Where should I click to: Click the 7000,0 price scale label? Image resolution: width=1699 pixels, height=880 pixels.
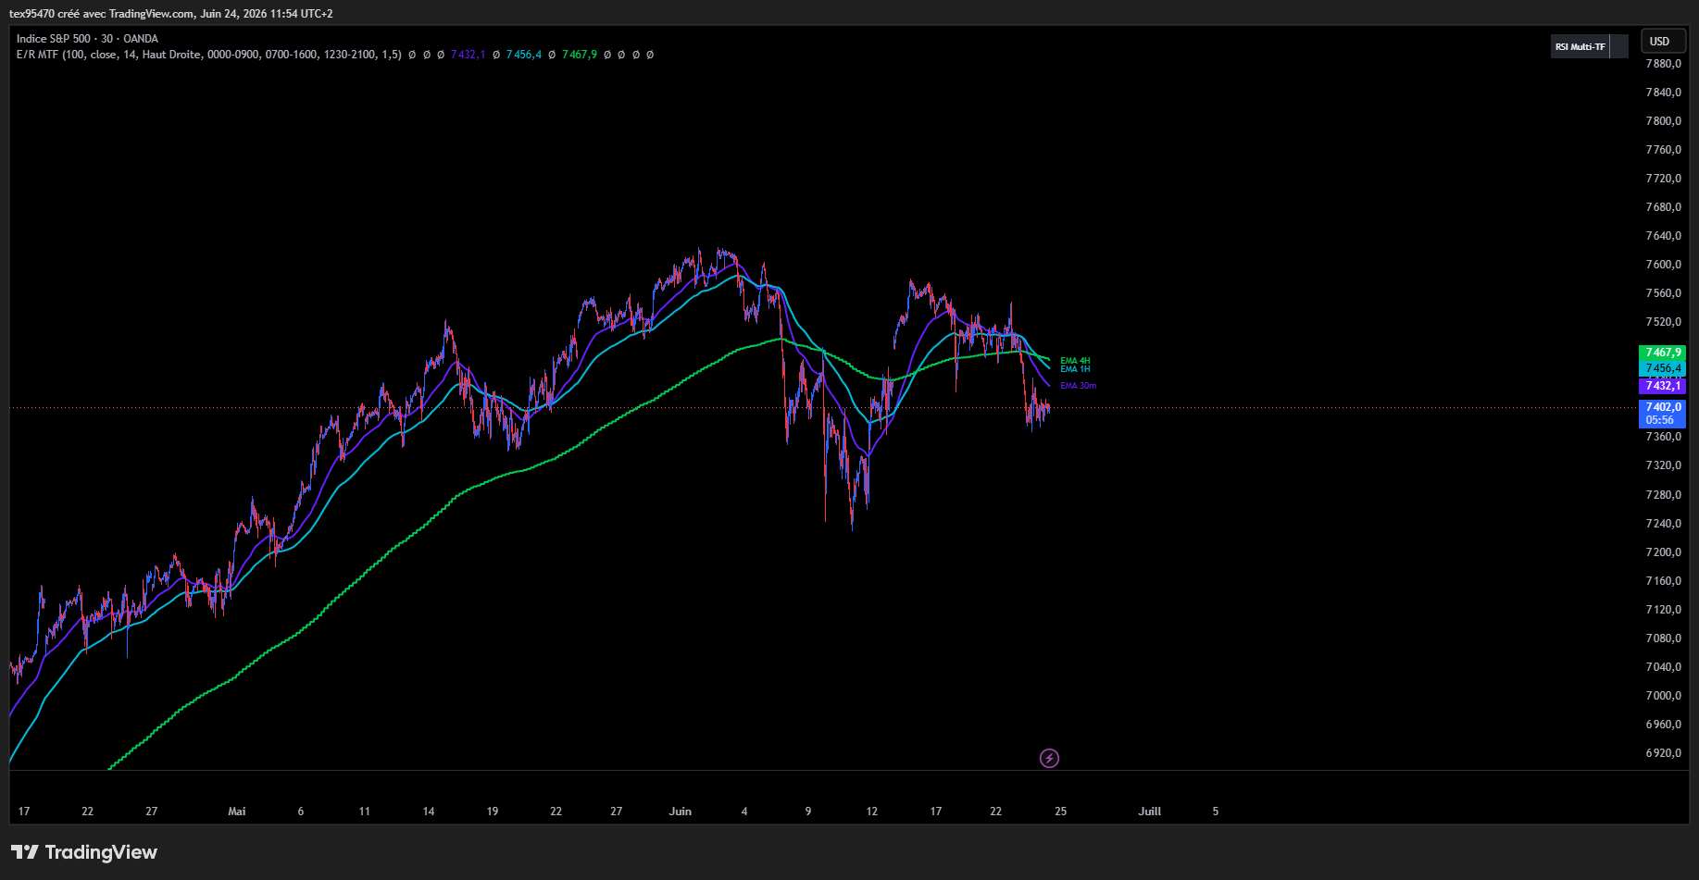coord(1663,696)
